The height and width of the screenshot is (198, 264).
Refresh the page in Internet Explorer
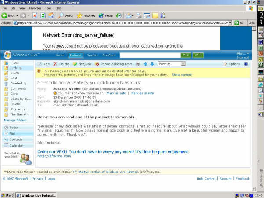pyautogui.click(x=43, y=16)
